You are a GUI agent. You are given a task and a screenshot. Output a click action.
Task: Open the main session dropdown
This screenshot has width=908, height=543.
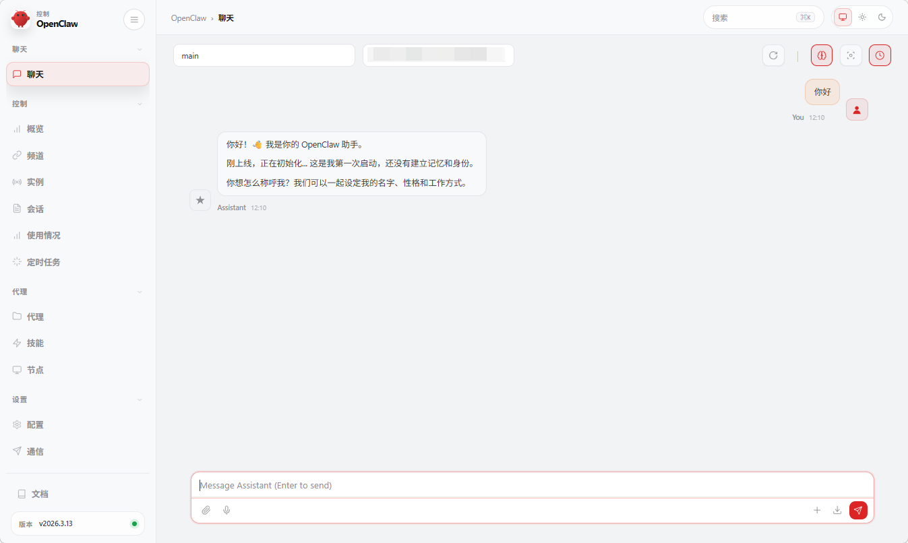click(264, 55)
